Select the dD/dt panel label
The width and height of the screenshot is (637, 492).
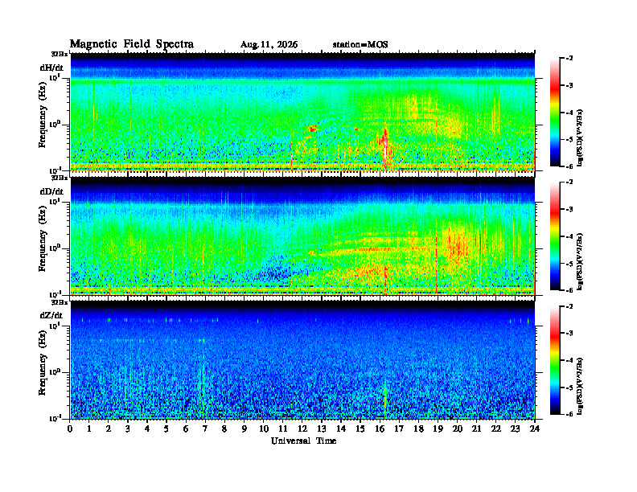[x=51, y=191]
